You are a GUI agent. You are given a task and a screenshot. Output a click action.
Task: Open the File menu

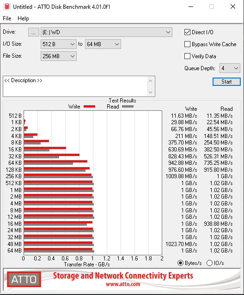tap(7, 18)
